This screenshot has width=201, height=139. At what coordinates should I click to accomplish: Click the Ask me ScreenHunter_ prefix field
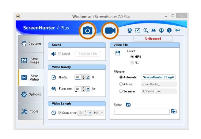click(159, 84)
